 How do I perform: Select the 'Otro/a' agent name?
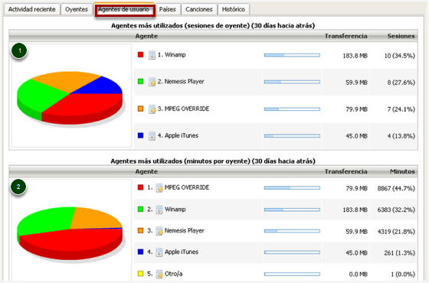[173, 274]
